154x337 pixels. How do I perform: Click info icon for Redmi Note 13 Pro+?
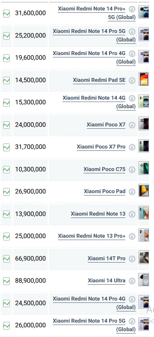pyautogui.click(x=132, y=237)
